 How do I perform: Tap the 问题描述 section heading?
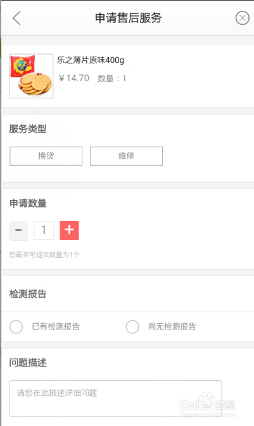click(x=28, y=363)
